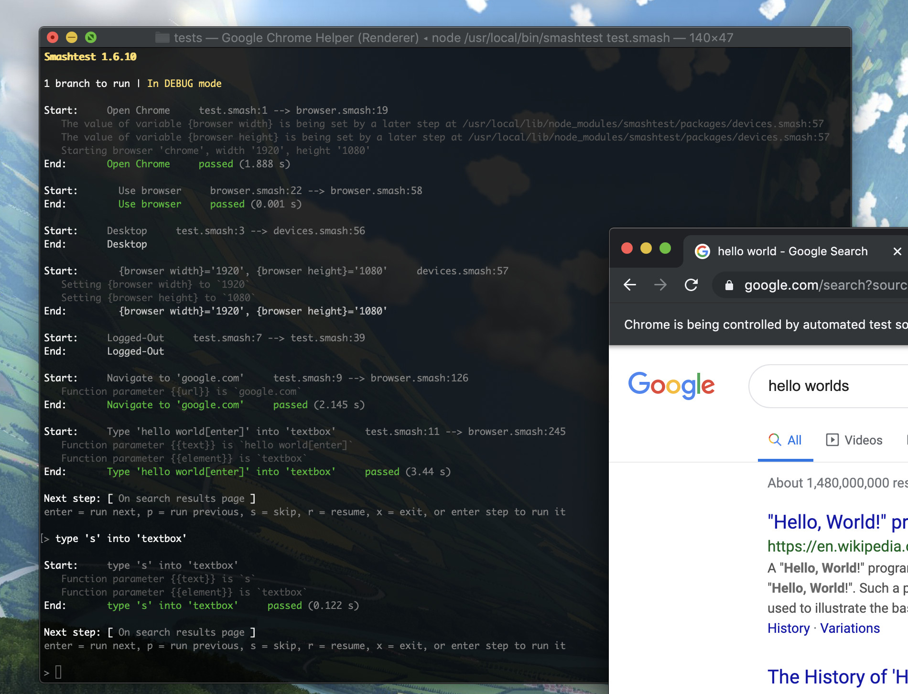
Task: Open "The History of" result link
Action: pos(837,677)
